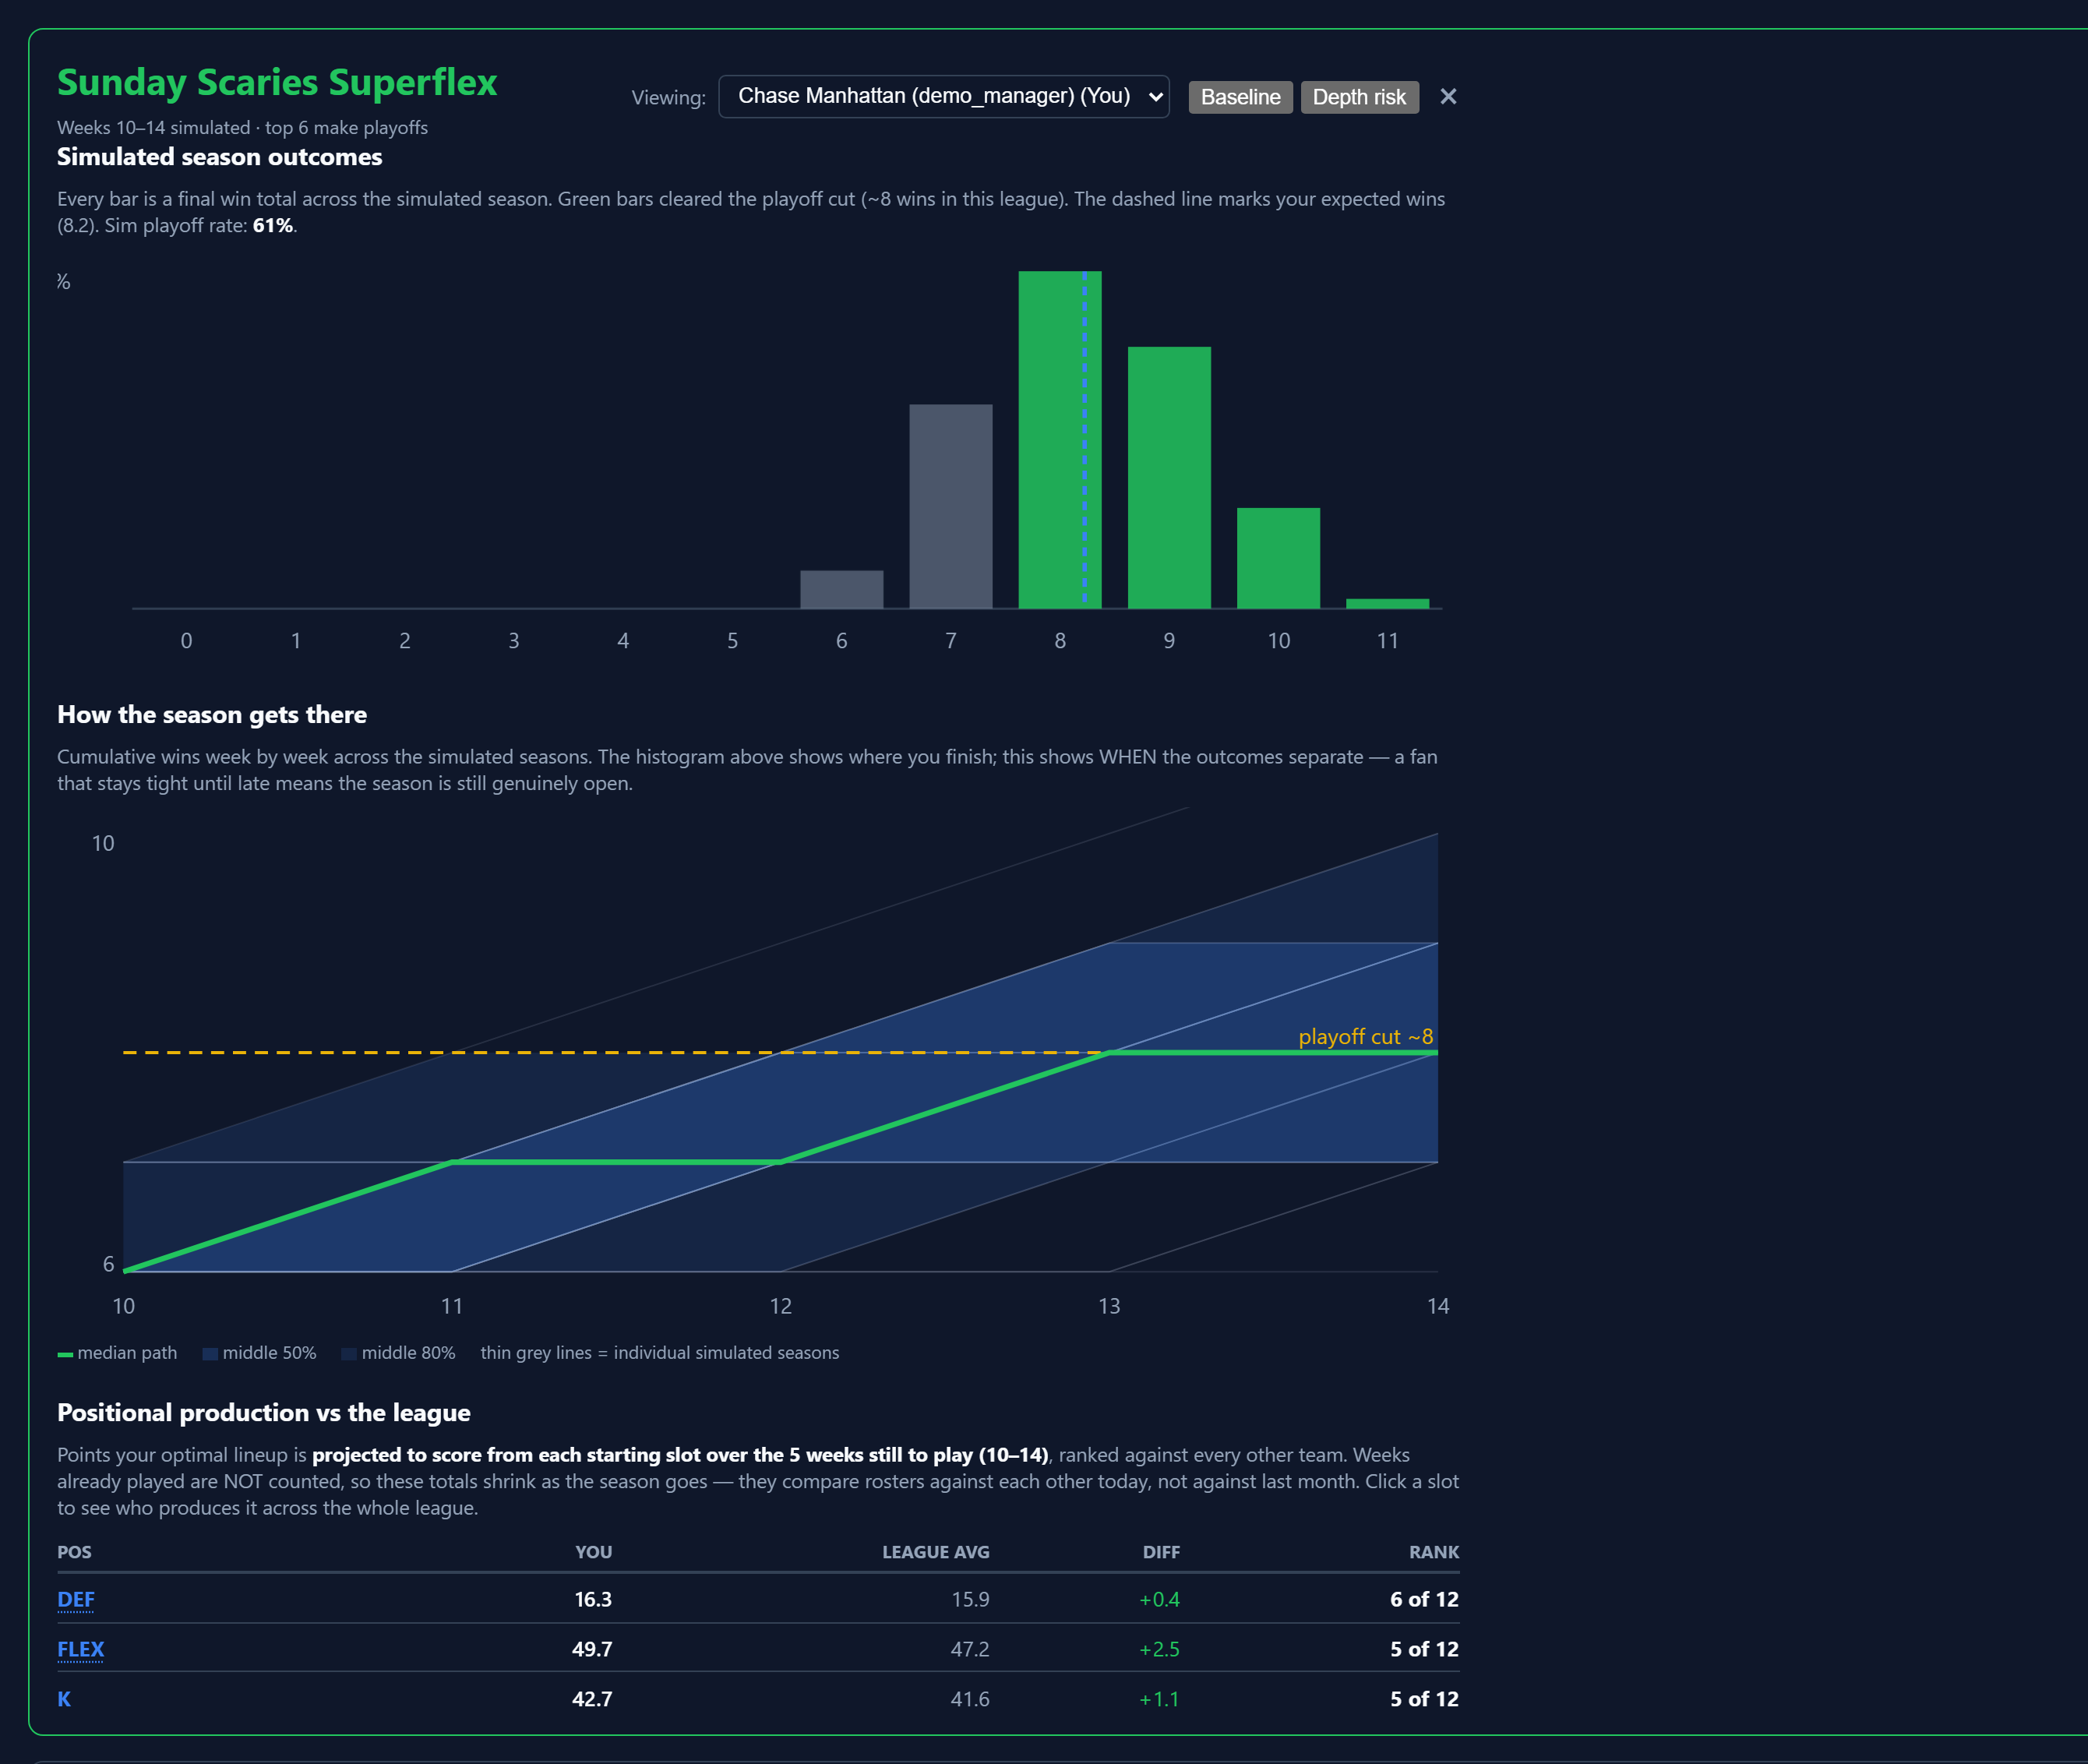This screenshot has width=2088, height=1764.
Task: Click the Baseline button
Action: click(x=1240, y=97)
